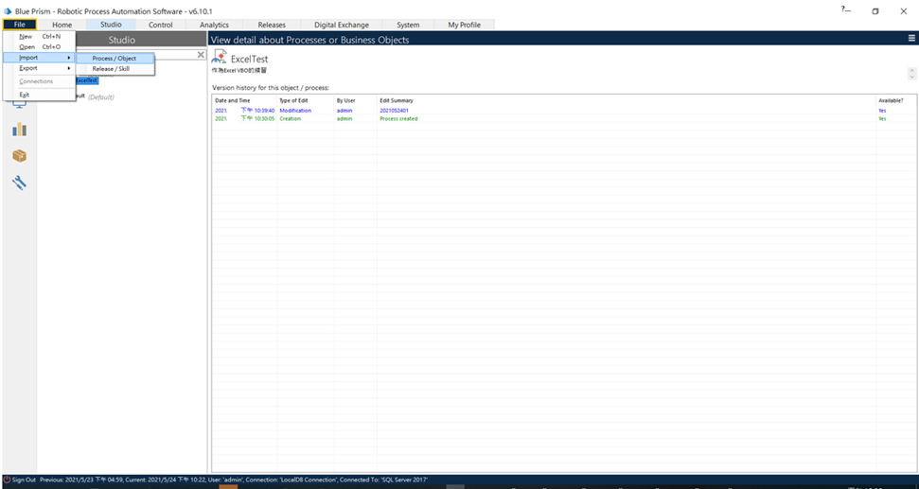The width and height of the screenshot is (919, 489).
Task: Click the 'Process created' edit summary cell
Action: 398,119
